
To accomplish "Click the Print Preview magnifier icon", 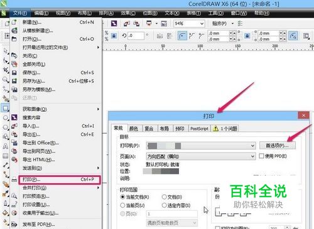I will click(14, 196).
